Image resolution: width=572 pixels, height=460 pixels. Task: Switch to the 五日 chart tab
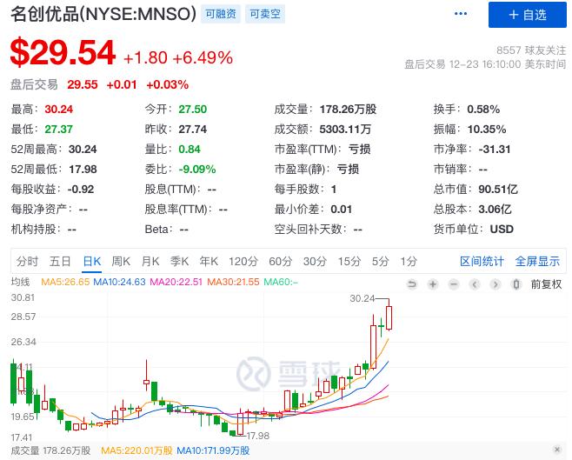pyautogui.click(x=60, y=261)
